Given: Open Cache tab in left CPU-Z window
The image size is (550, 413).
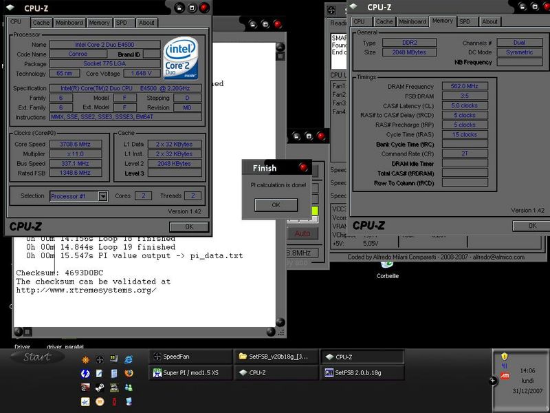Looking at the screenshot, I should tap(41, 23).
